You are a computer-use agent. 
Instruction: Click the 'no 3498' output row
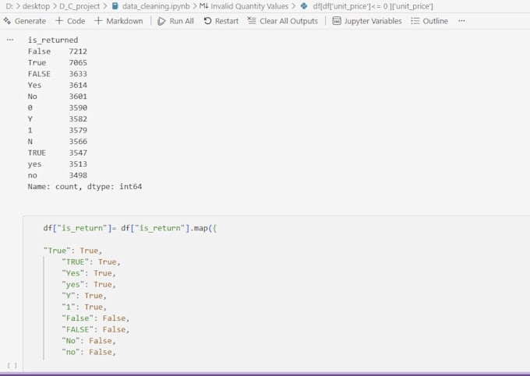pos(58,175)
